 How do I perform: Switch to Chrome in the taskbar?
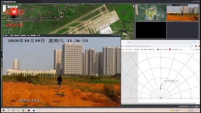click(24, 110)
